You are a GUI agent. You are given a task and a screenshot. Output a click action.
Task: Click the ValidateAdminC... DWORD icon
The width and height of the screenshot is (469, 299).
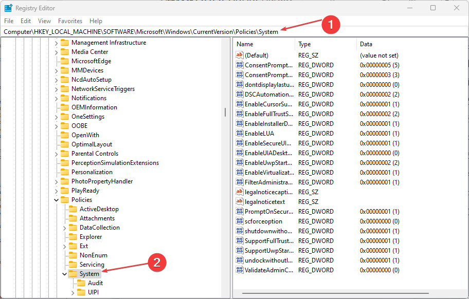click(240, 270)
